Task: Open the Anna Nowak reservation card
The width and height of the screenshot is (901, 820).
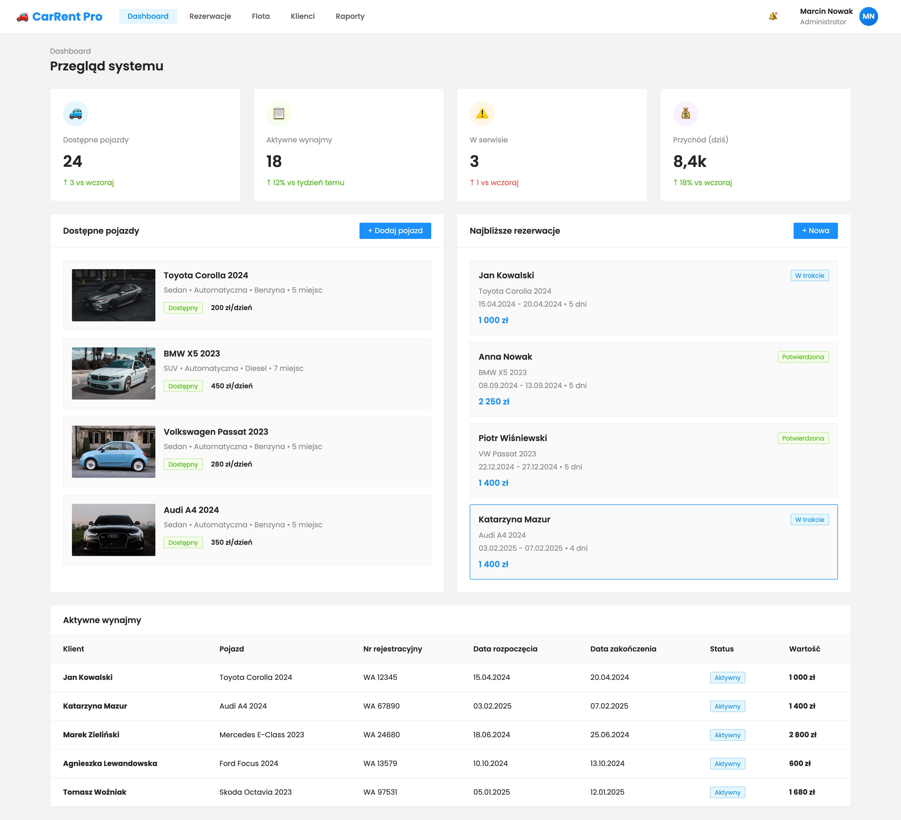Action: tap(653, 379)
